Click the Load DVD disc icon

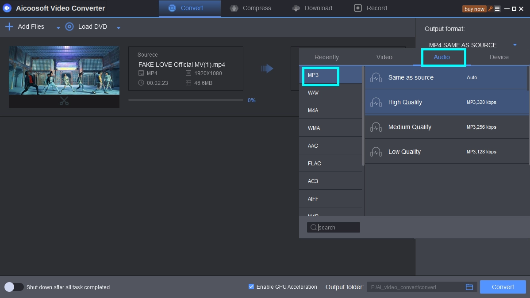69,27
